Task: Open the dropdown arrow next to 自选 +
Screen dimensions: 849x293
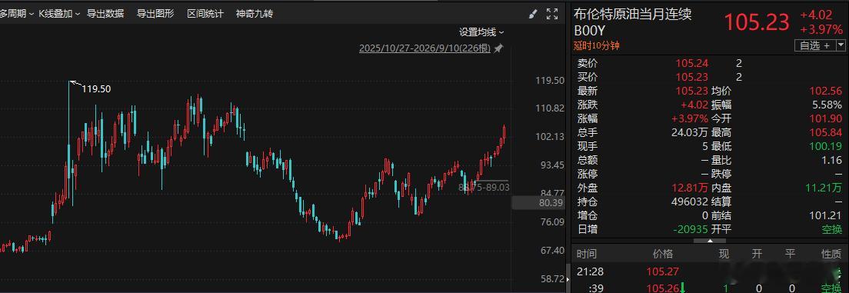Action: (x=841, y=45)
